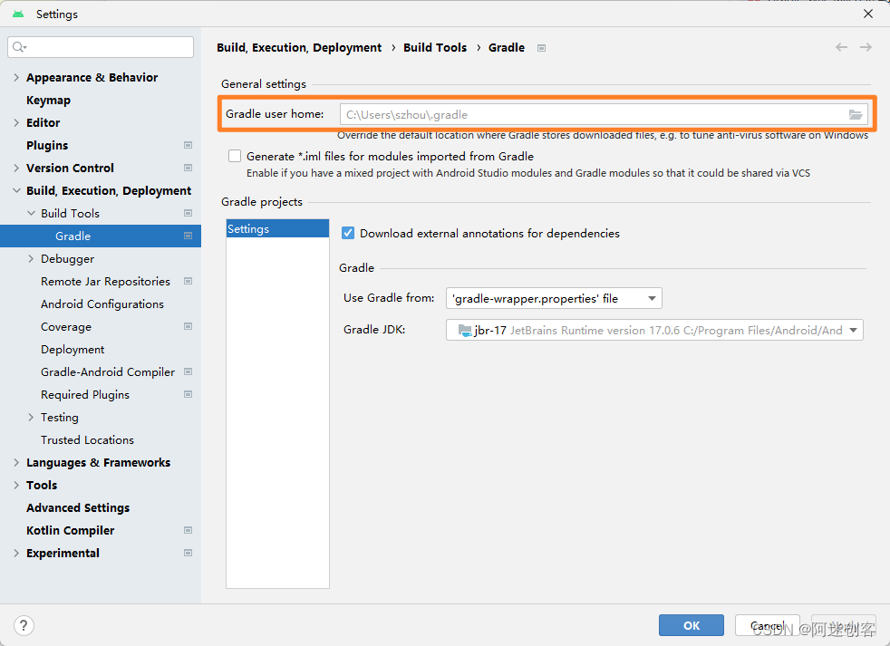Viewport: 890px width, 646px height.
Task: Open the Use Gradle from dropdown
Action: coord(554,298)
